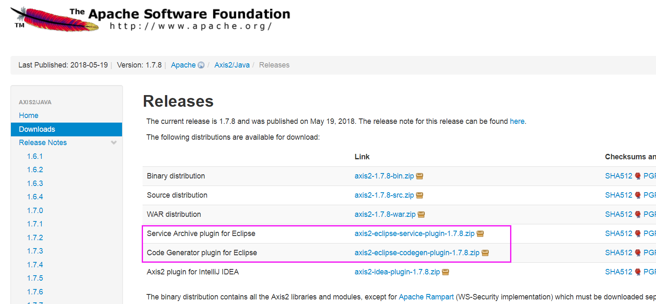
Task: Click the seal icon in Service Archive plugin row
Action: pyautogui.click(x=638, y=234)
